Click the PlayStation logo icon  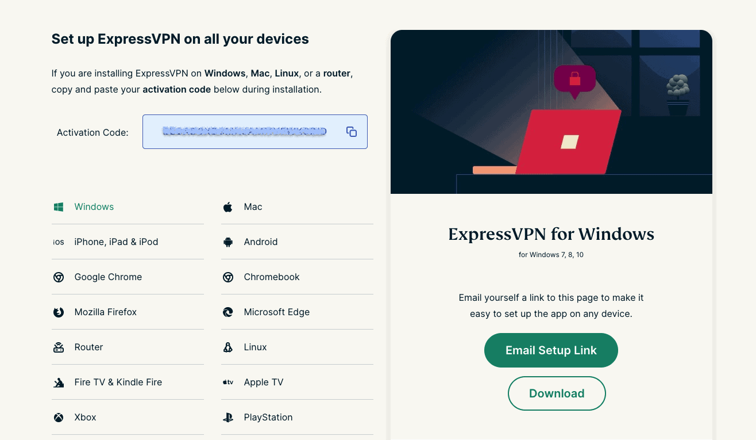(228, 418)
